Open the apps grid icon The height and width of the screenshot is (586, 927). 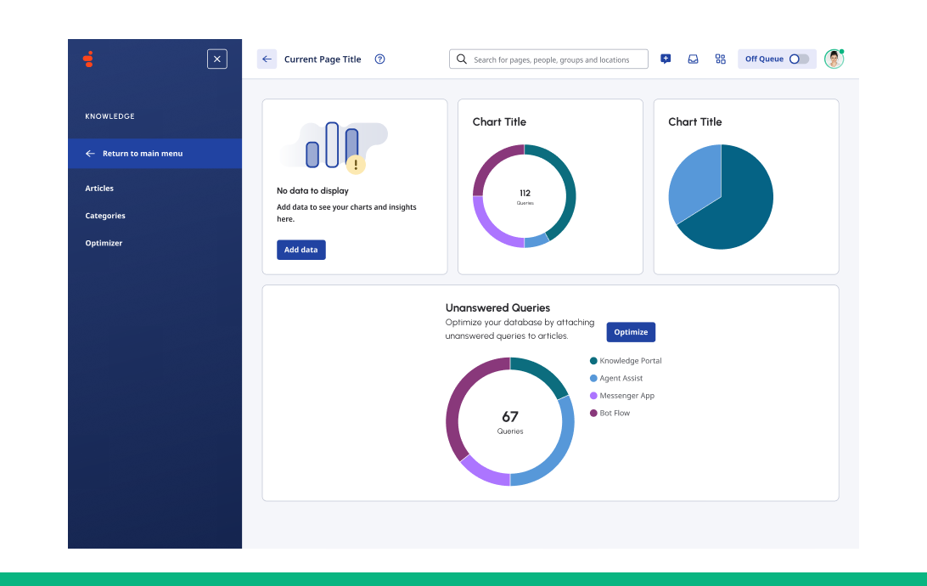coord(720,59)
